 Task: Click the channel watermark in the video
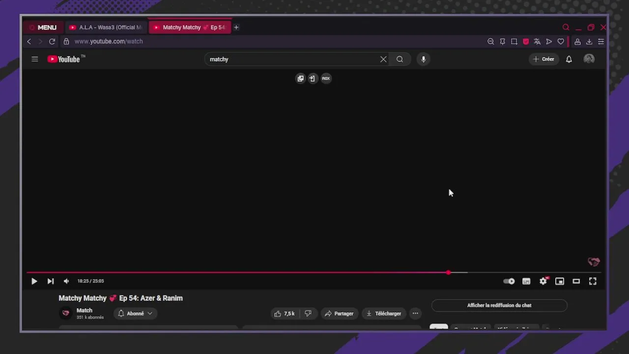(594, 262)
